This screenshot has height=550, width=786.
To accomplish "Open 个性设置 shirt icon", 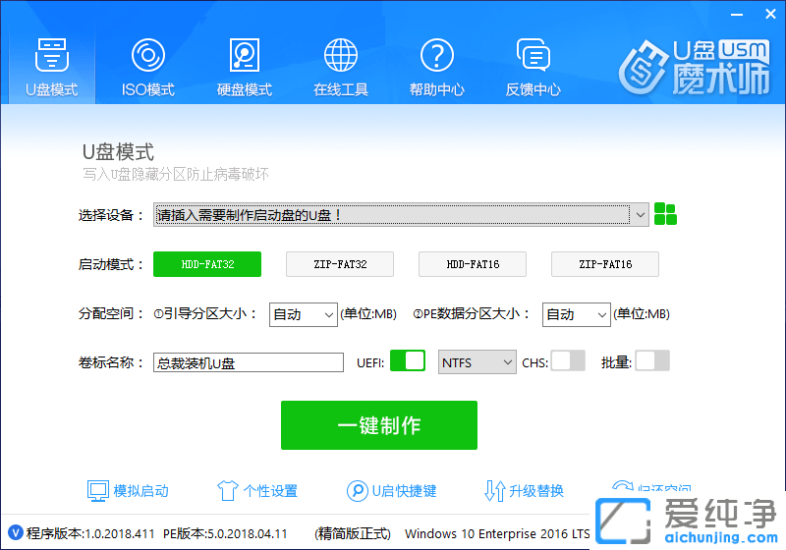I will click(227, 491).
